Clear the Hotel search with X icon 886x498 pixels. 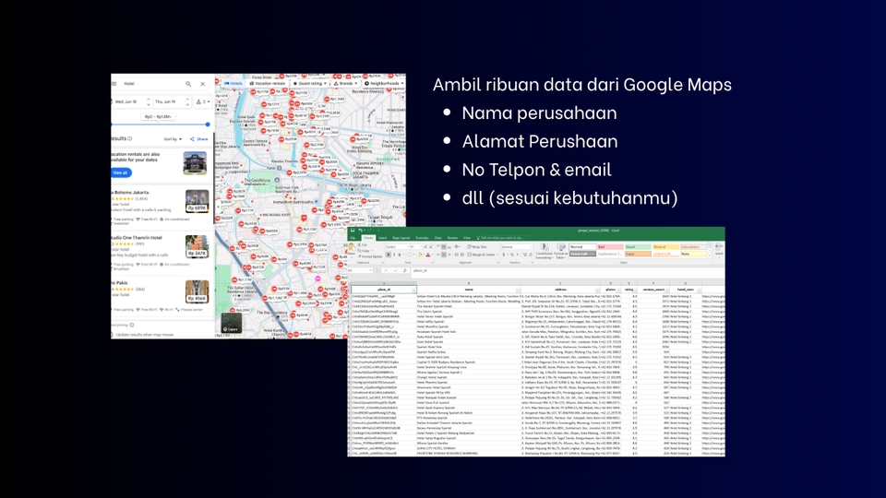(201, 83)
